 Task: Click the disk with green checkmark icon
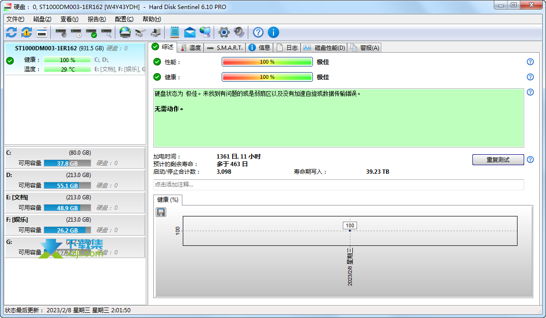(91, 33)
